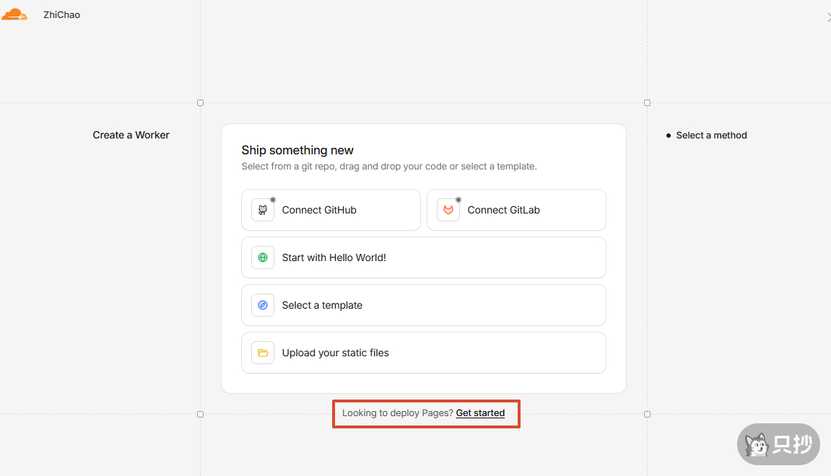Screen dimensions: 831x476
Task: Choose Upload your static files
Action: pos(424,353)
